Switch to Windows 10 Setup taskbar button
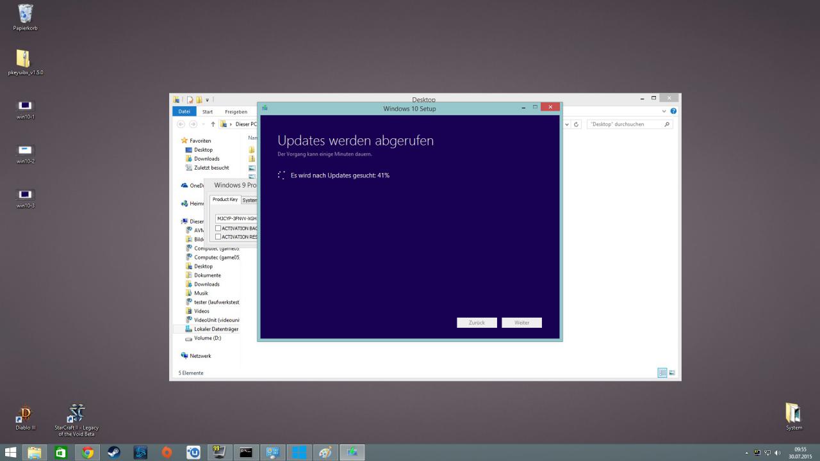Viewport: 820px width, 461px height. (x=352, y=453)
